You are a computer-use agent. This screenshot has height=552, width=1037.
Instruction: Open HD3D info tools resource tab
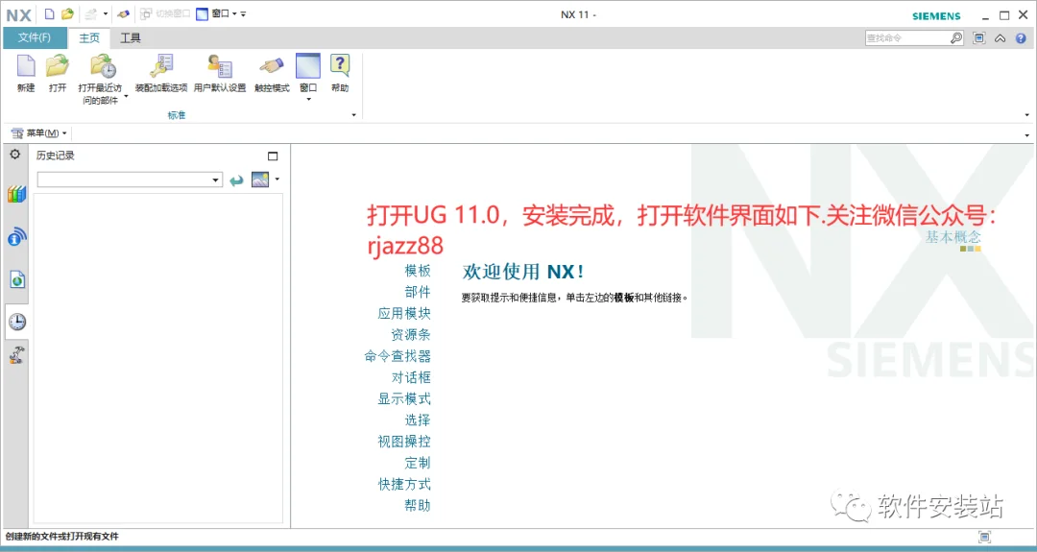tap(17, 237)
